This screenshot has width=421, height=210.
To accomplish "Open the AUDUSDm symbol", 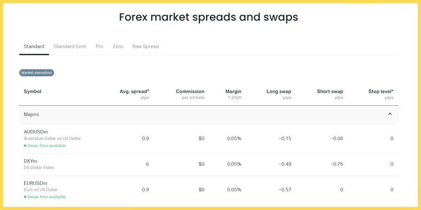I will (x=36, y=132).
